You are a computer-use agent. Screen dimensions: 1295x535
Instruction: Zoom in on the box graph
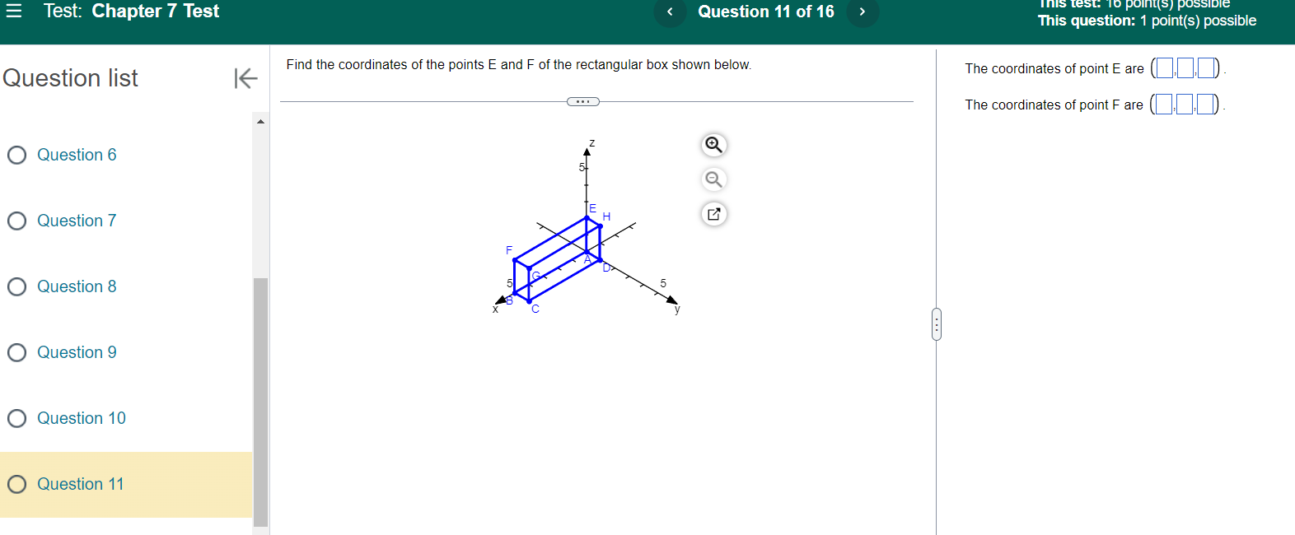click(713, 145)
